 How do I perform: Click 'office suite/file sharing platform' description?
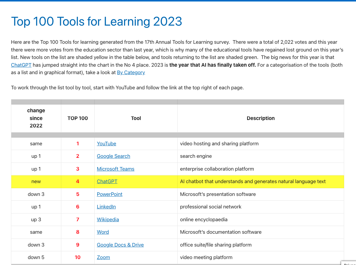pyautogui.click(x=216, y=245)
